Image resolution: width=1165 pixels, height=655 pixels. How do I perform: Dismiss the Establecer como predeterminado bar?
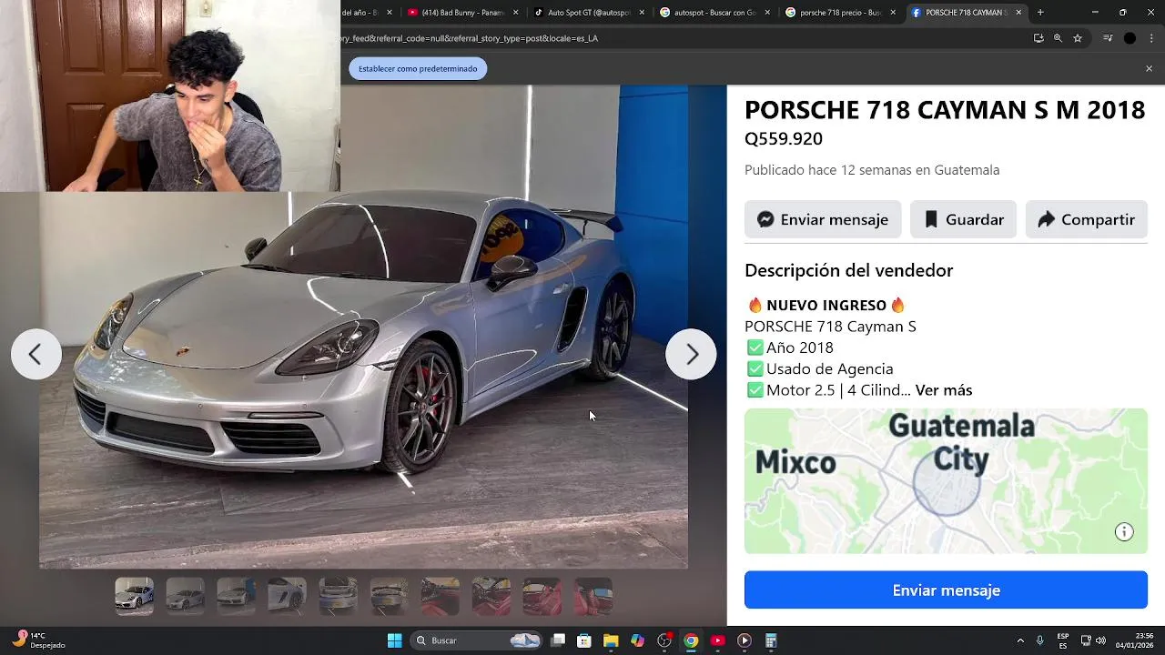(x=1149, y=68)
